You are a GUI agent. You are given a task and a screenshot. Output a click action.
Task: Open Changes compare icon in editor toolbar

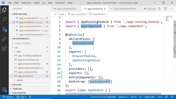tap(159, 9)
